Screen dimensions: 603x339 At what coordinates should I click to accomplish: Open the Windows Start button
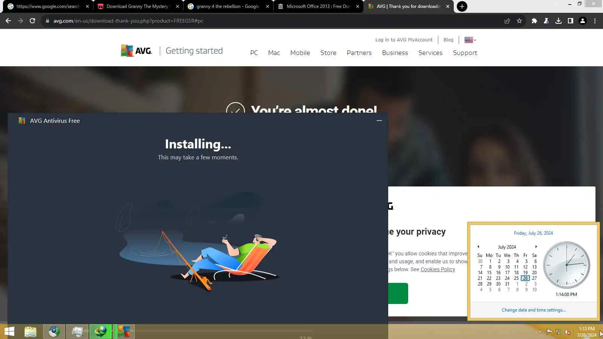(9, 331)
